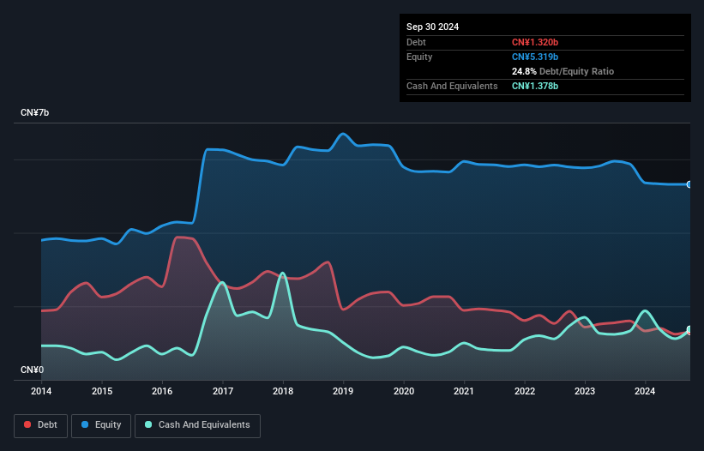Viewport: 704px width, 451px height.
Task: Click the teal Cash And Equivalents legend dot
Action: (x=148, y=424)
